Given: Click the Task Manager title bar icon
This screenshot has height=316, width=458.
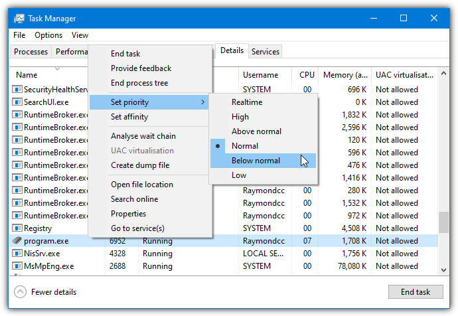Looking at the screenshot, I should [19, 19].
